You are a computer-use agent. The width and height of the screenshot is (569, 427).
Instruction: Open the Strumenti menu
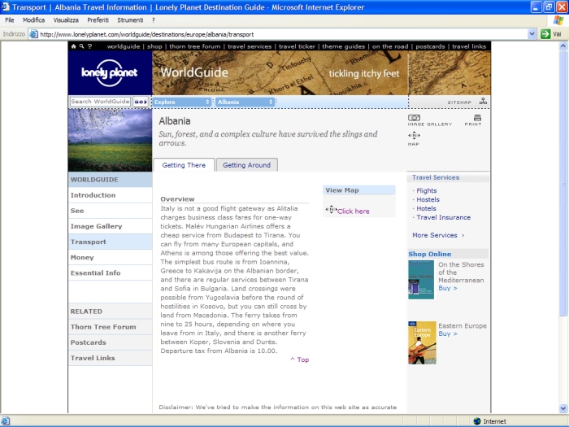pyautogui.click(x=130, y=20)
